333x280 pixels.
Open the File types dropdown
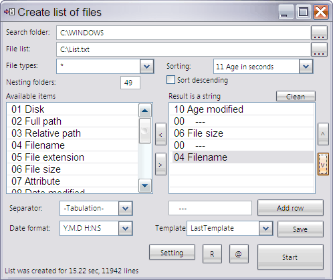click(147, 66)
